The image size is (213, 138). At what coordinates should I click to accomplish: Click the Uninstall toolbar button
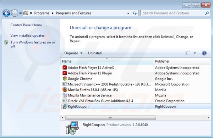point(95,53)
